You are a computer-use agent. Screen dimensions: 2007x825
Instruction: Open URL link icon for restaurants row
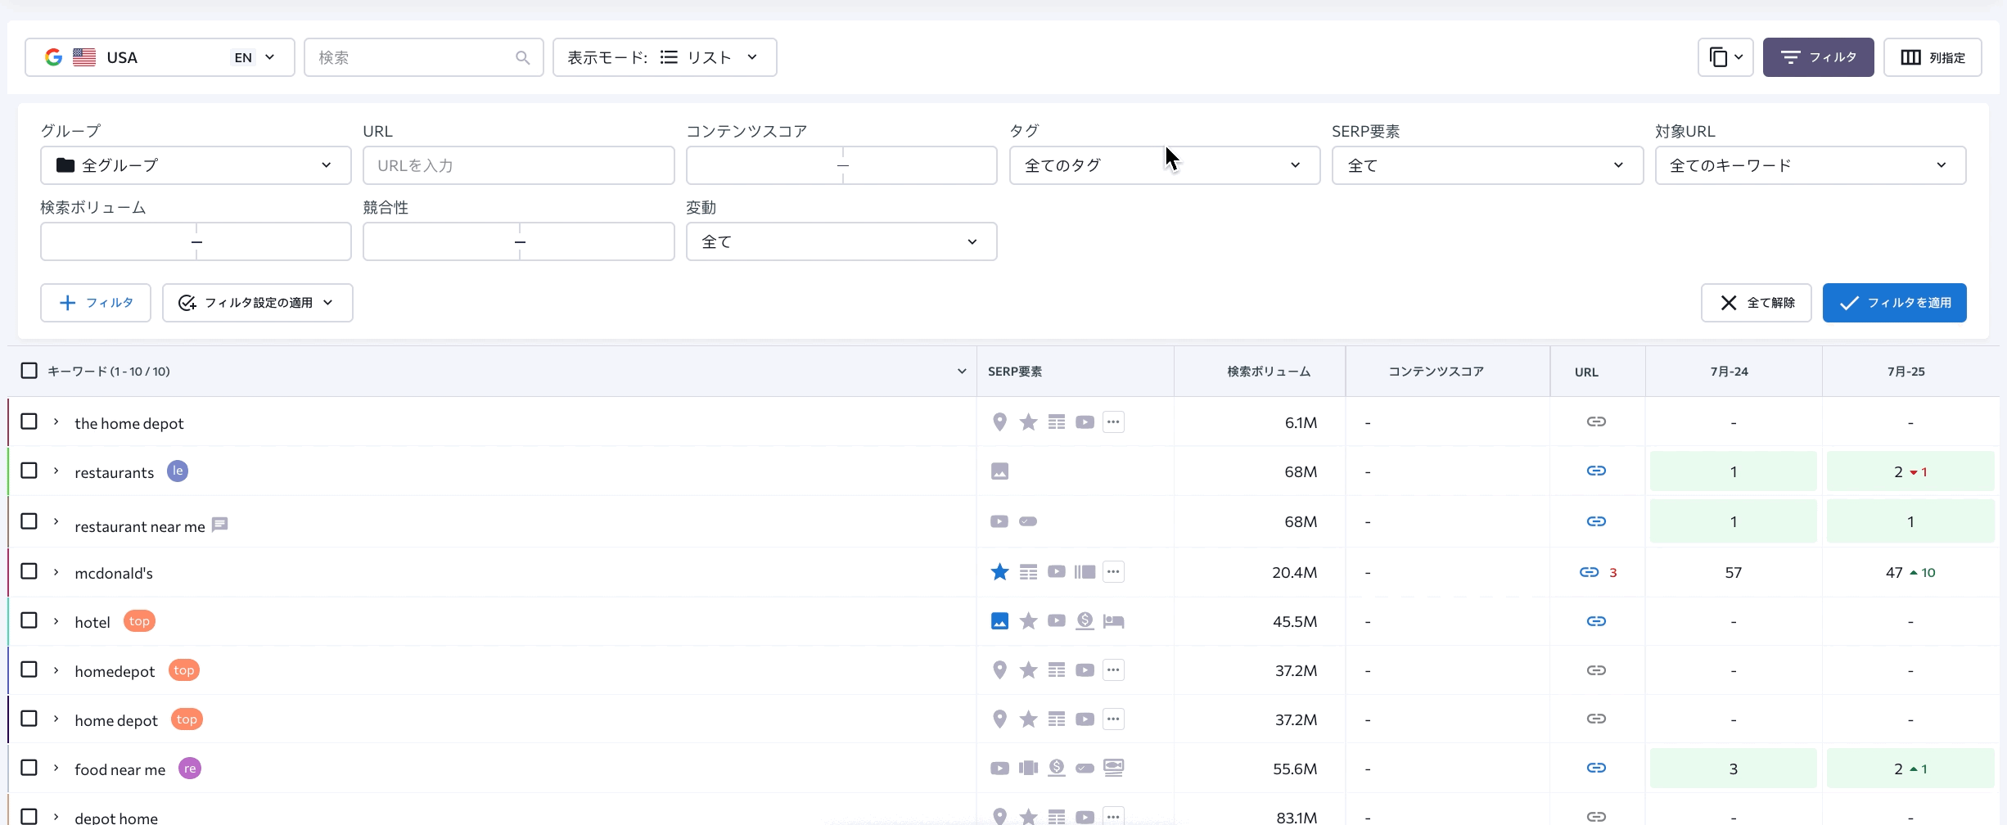tap(1595, 471)
